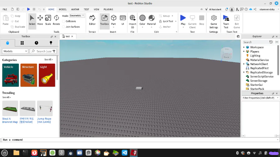Viewport: 280px width, 157px height.
Task: Click the quick-access Play arrow in title bar
Action: 28,9
